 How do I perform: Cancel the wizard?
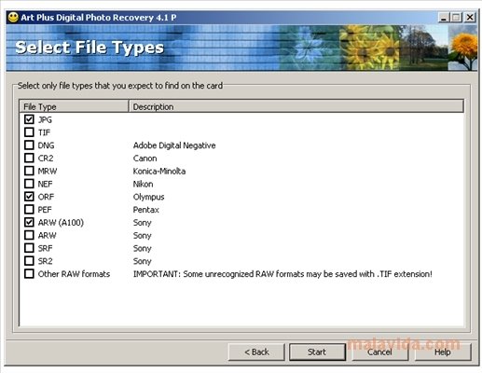coord(379,352)
